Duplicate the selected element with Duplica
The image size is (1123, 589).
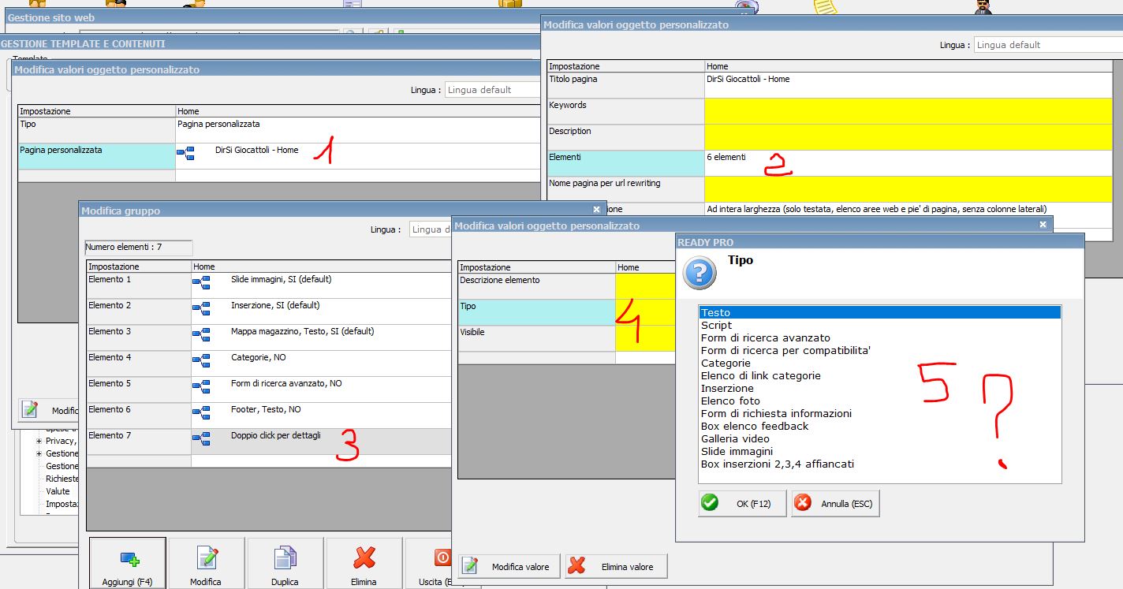pos(285,565)
